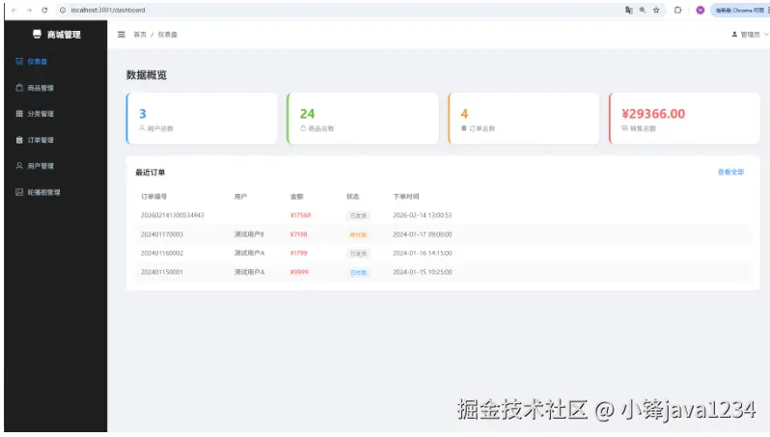The image size is (770, 437).
Task: Click the list icon beside 订单总数
Action: (x=463, y=128)
